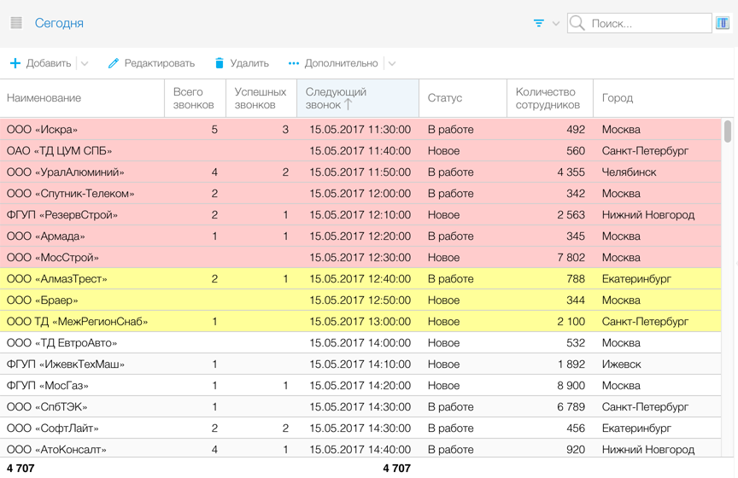Click the magnifier search icon
This screenshot has width=738, height=478.
(x=578, y=23)
